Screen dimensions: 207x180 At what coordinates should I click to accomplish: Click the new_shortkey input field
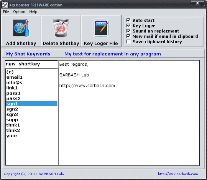coord(31,64)
